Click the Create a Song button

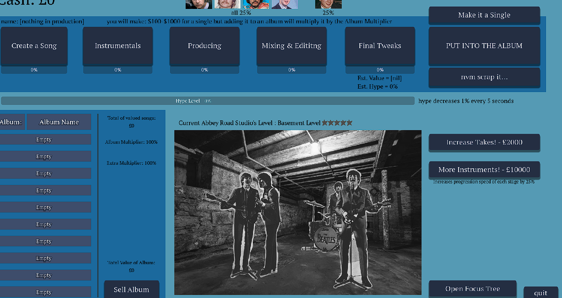click(34, 46)
